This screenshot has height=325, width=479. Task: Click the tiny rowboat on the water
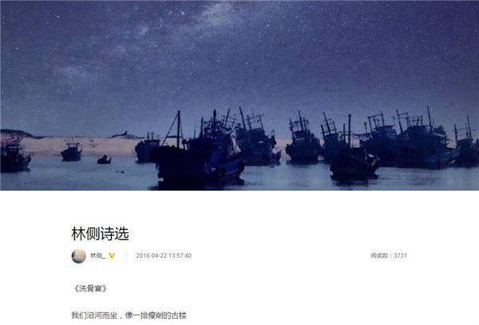click(x=104, y=160)
